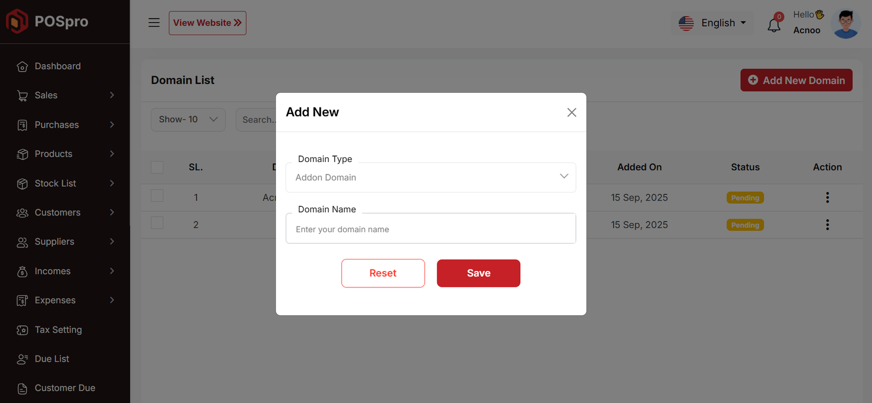This screenshot has height=403, width=872.
Task: Open the Domain Type dropdown
Action: (431, 177)
